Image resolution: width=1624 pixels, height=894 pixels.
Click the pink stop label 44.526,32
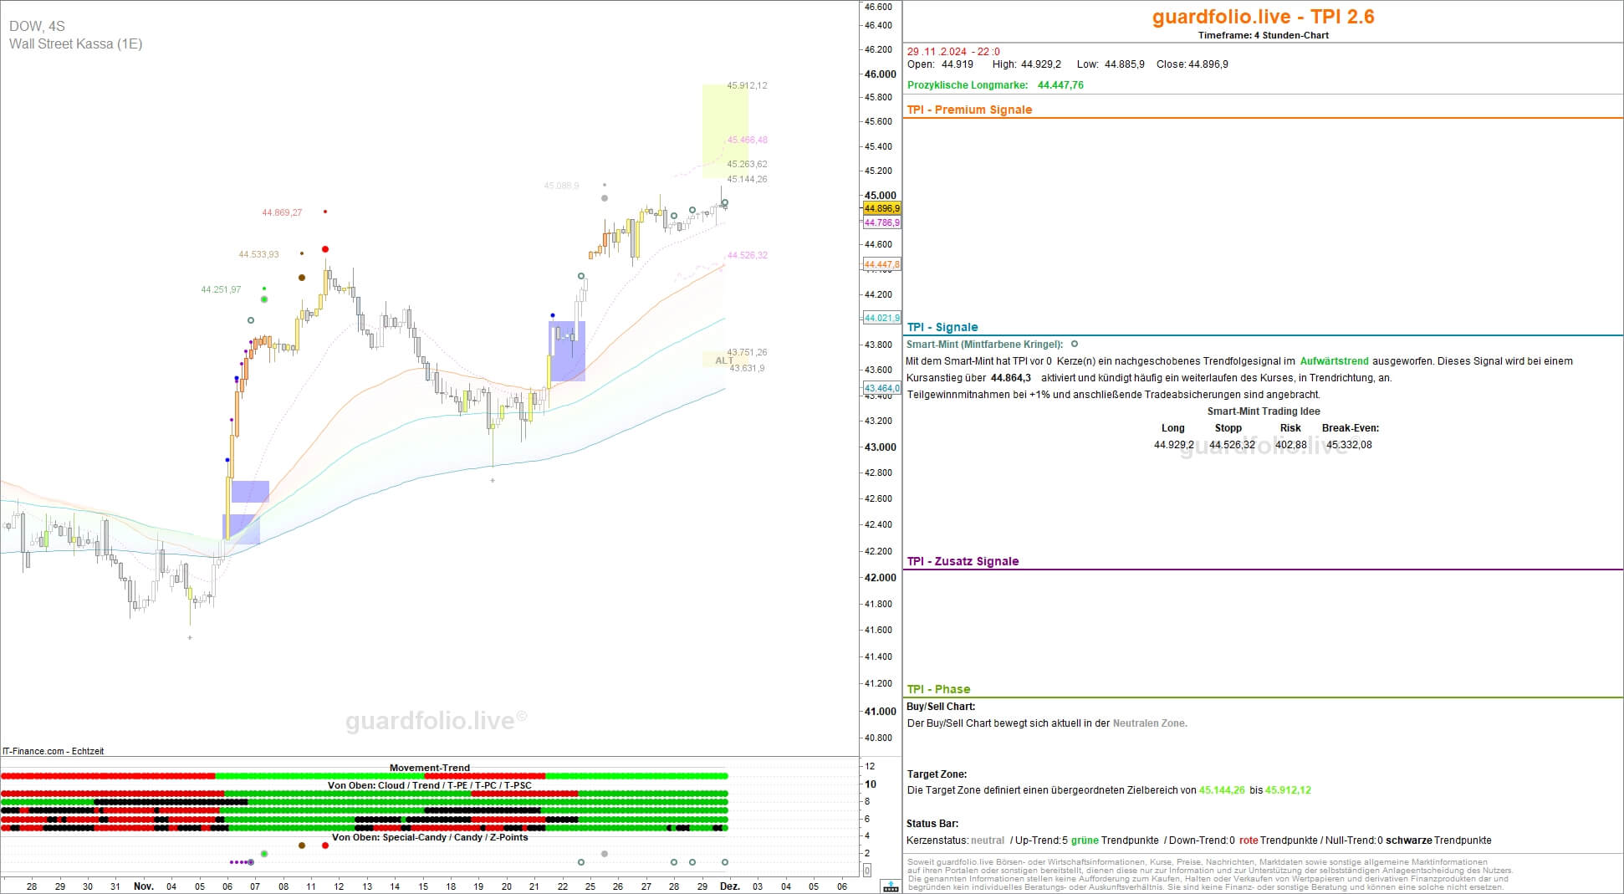[747, 255]
